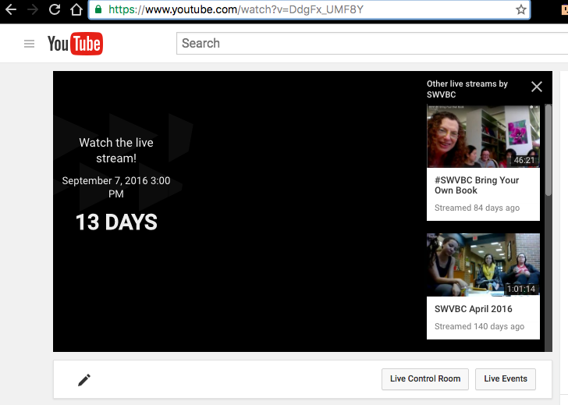Image resolution: width=568 pixels, height=405 pixels.
Task: Focus the YouTube Search box
Action: tap(372, 44)
